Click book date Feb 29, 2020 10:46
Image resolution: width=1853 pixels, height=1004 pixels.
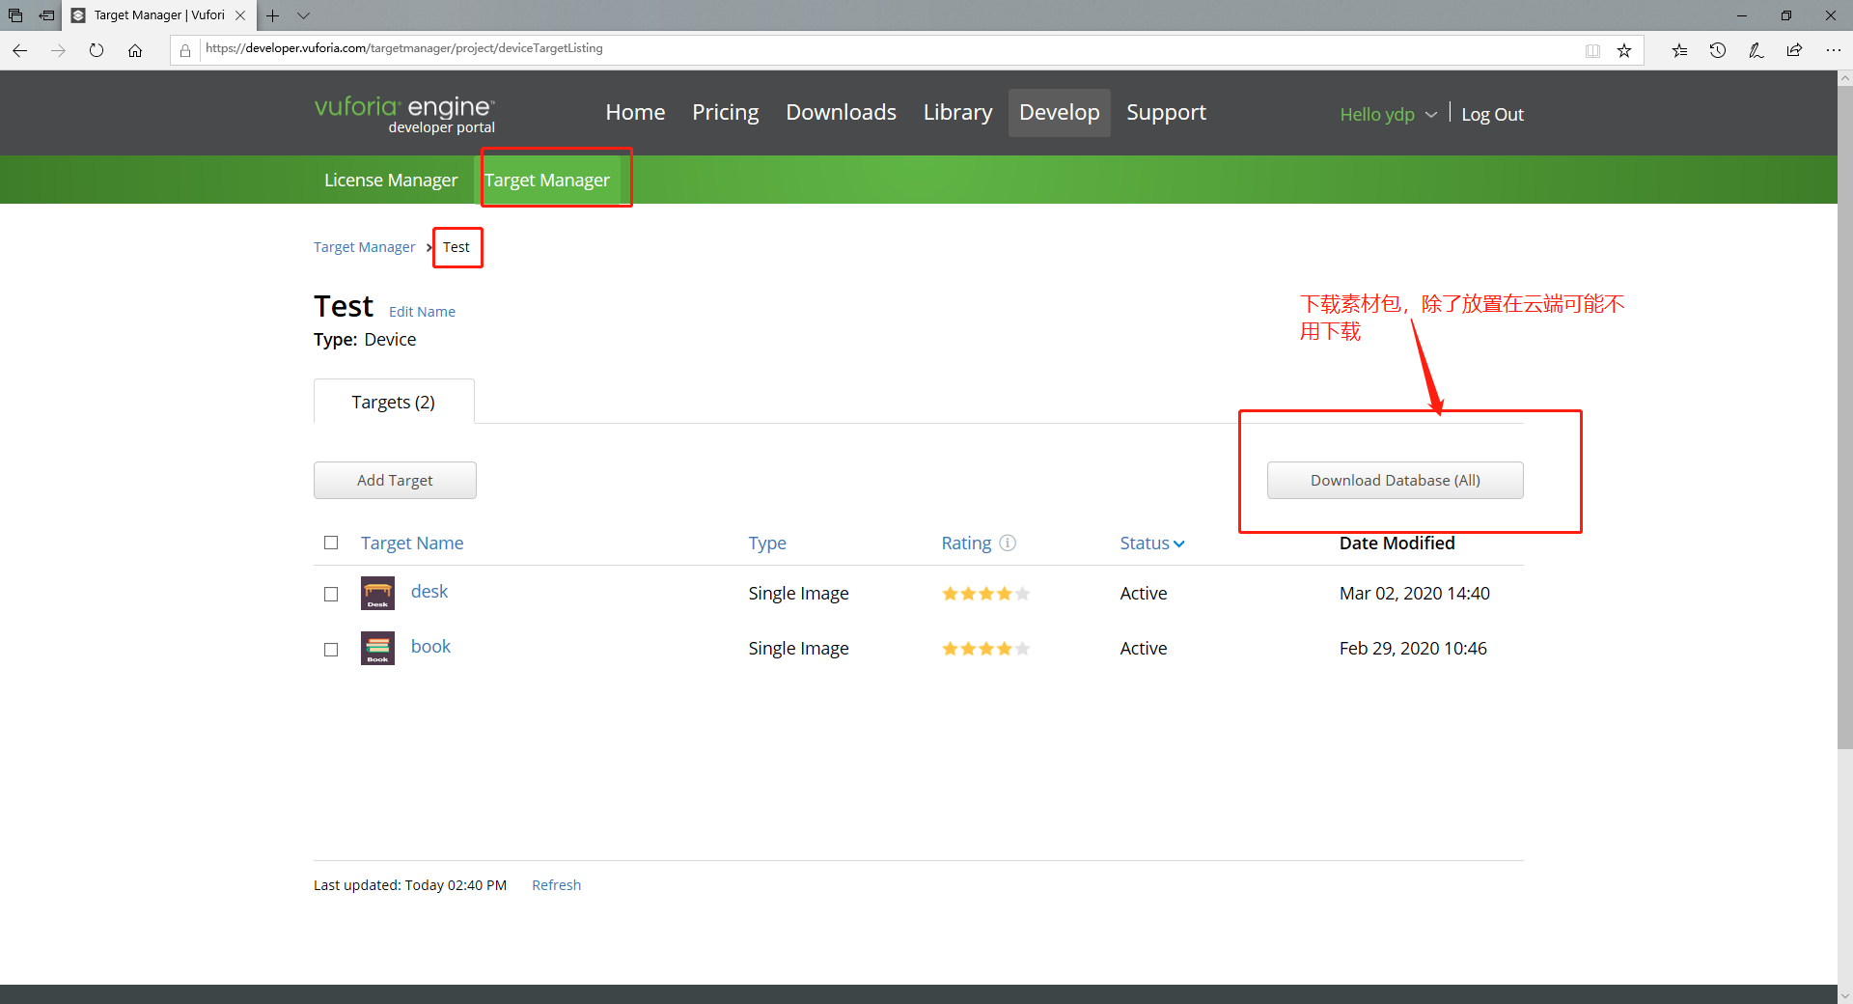point(1413,648)
